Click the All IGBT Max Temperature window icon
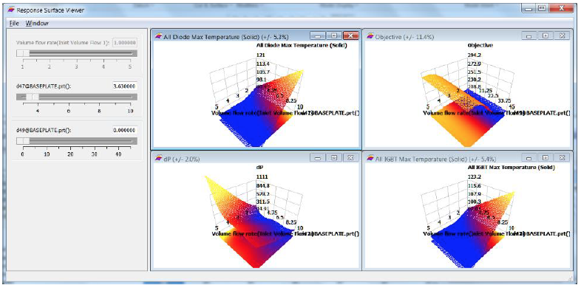The image size is (581, 288). tap(370, 159)
